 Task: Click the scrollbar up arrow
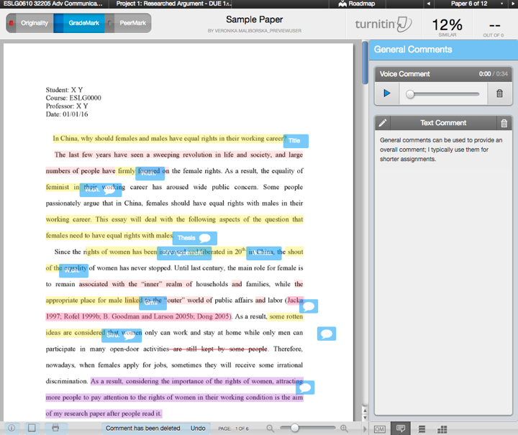click(x=365, y=411)
